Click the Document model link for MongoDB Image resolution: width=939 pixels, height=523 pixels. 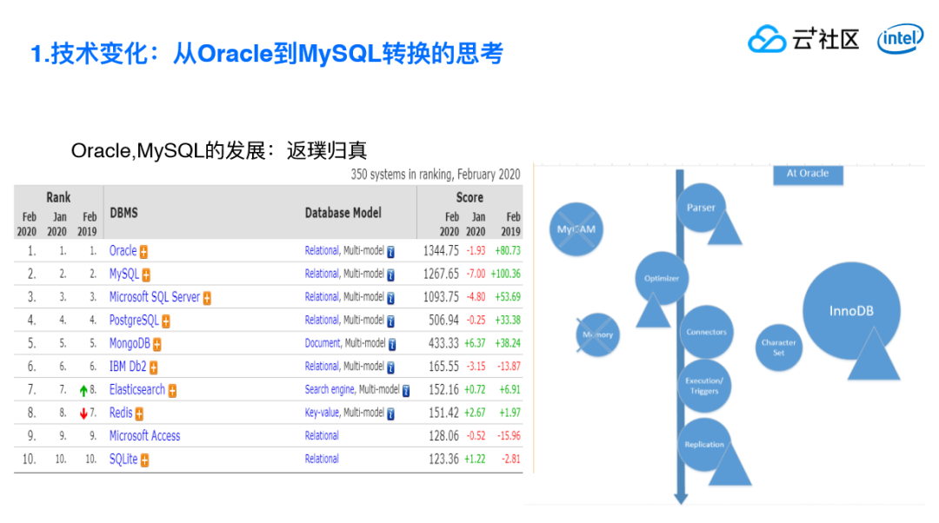pos(323,343)
